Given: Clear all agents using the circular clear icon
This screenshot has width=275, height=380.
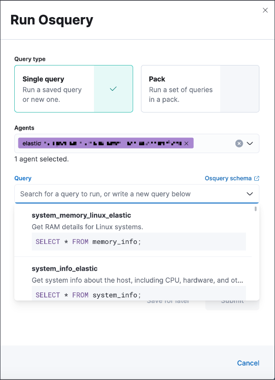Looking at the screenshot, I should [239, 143].
